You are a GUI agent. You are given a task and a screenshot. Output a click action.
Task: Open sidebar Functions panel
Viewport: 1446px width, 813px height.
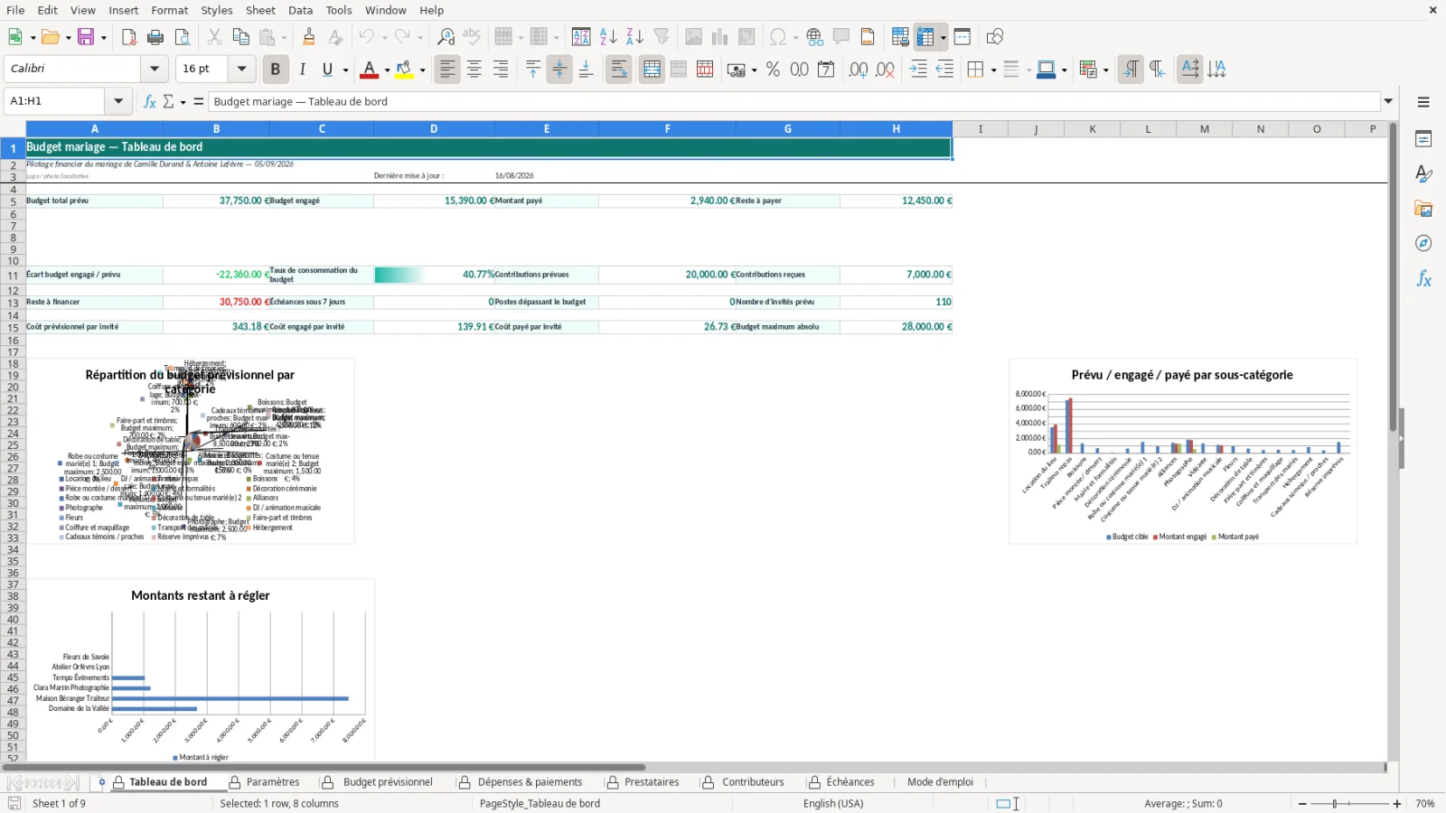point(1423,279)
